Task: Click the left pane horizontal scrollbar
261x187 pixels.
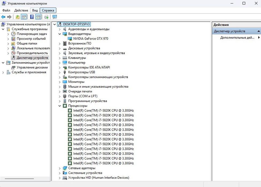Action: [19, 179]
